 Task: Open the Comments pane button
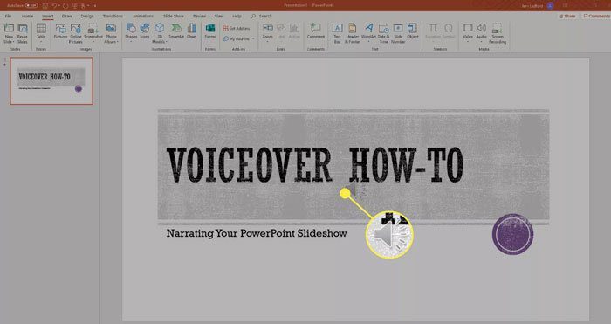(x=596, y=16)
